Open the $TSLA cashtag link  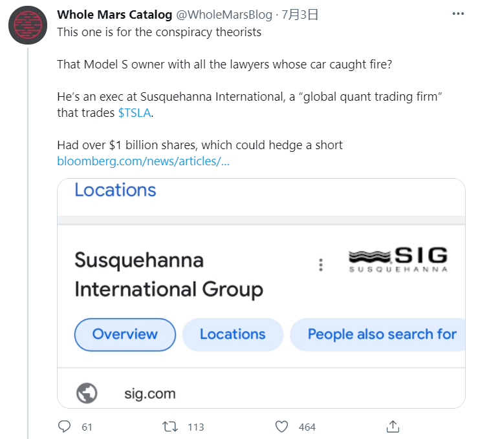click(x=135, y=113)
